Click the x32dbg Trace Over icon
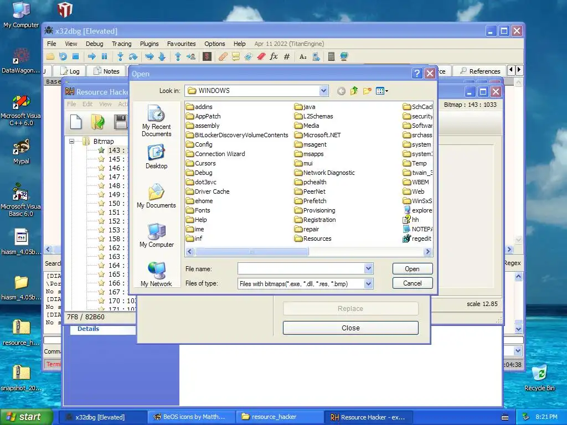 [162, 56]
